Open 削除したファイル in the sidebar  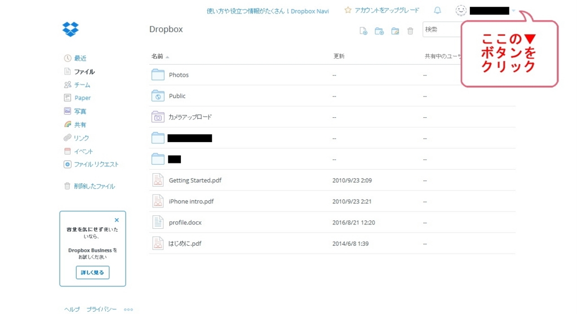point(95,186)
